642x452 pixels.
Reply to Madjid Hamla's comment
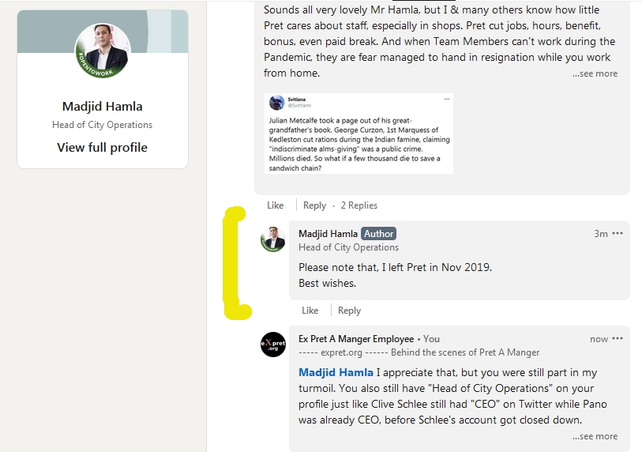349,311
